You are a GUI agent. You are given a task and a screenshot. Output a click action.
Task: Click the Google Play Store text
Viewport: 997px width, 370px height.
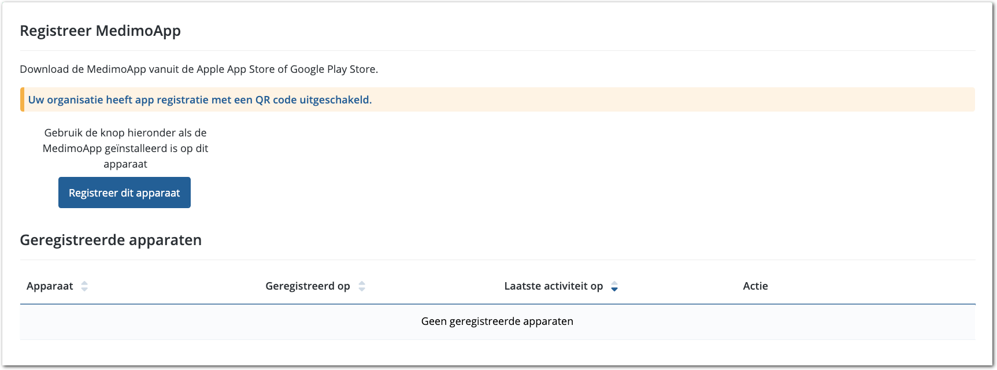[x=333, y=69]
